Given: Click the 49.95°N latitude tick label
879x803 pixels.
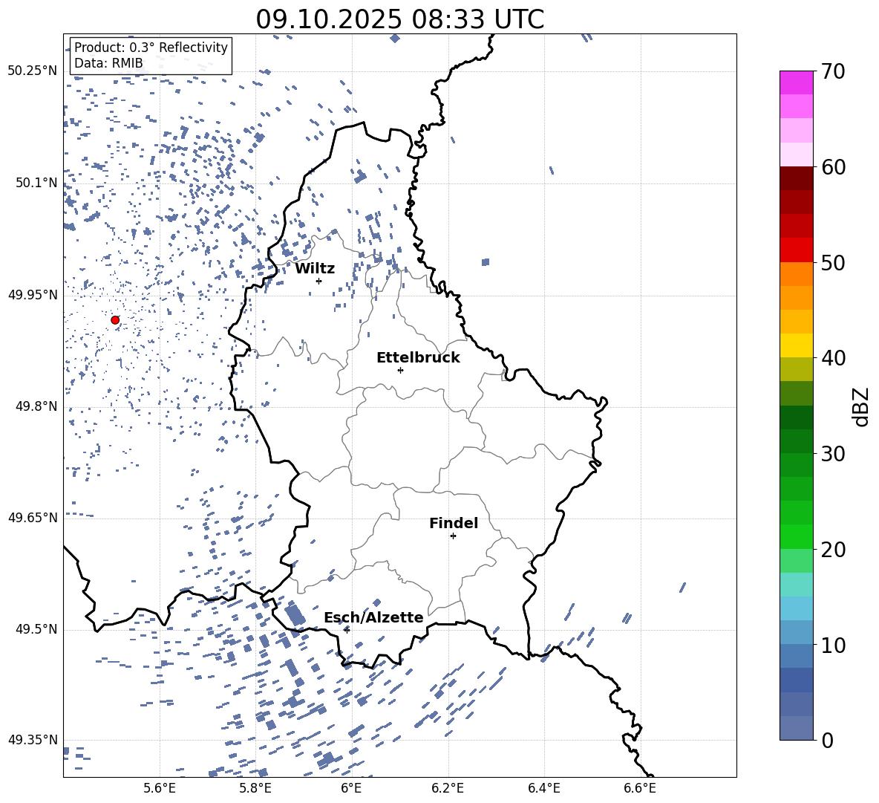Looking at the screenshot, I should click(33, 295).
